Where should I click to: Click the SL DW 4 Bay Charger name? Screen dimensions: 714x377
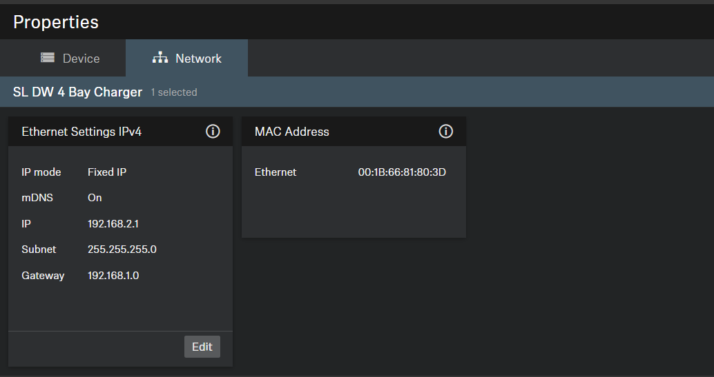tap(77, 92)
